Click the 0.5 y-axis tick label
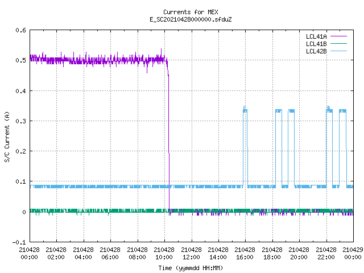 pyautogui.click(x=20, y=60)
